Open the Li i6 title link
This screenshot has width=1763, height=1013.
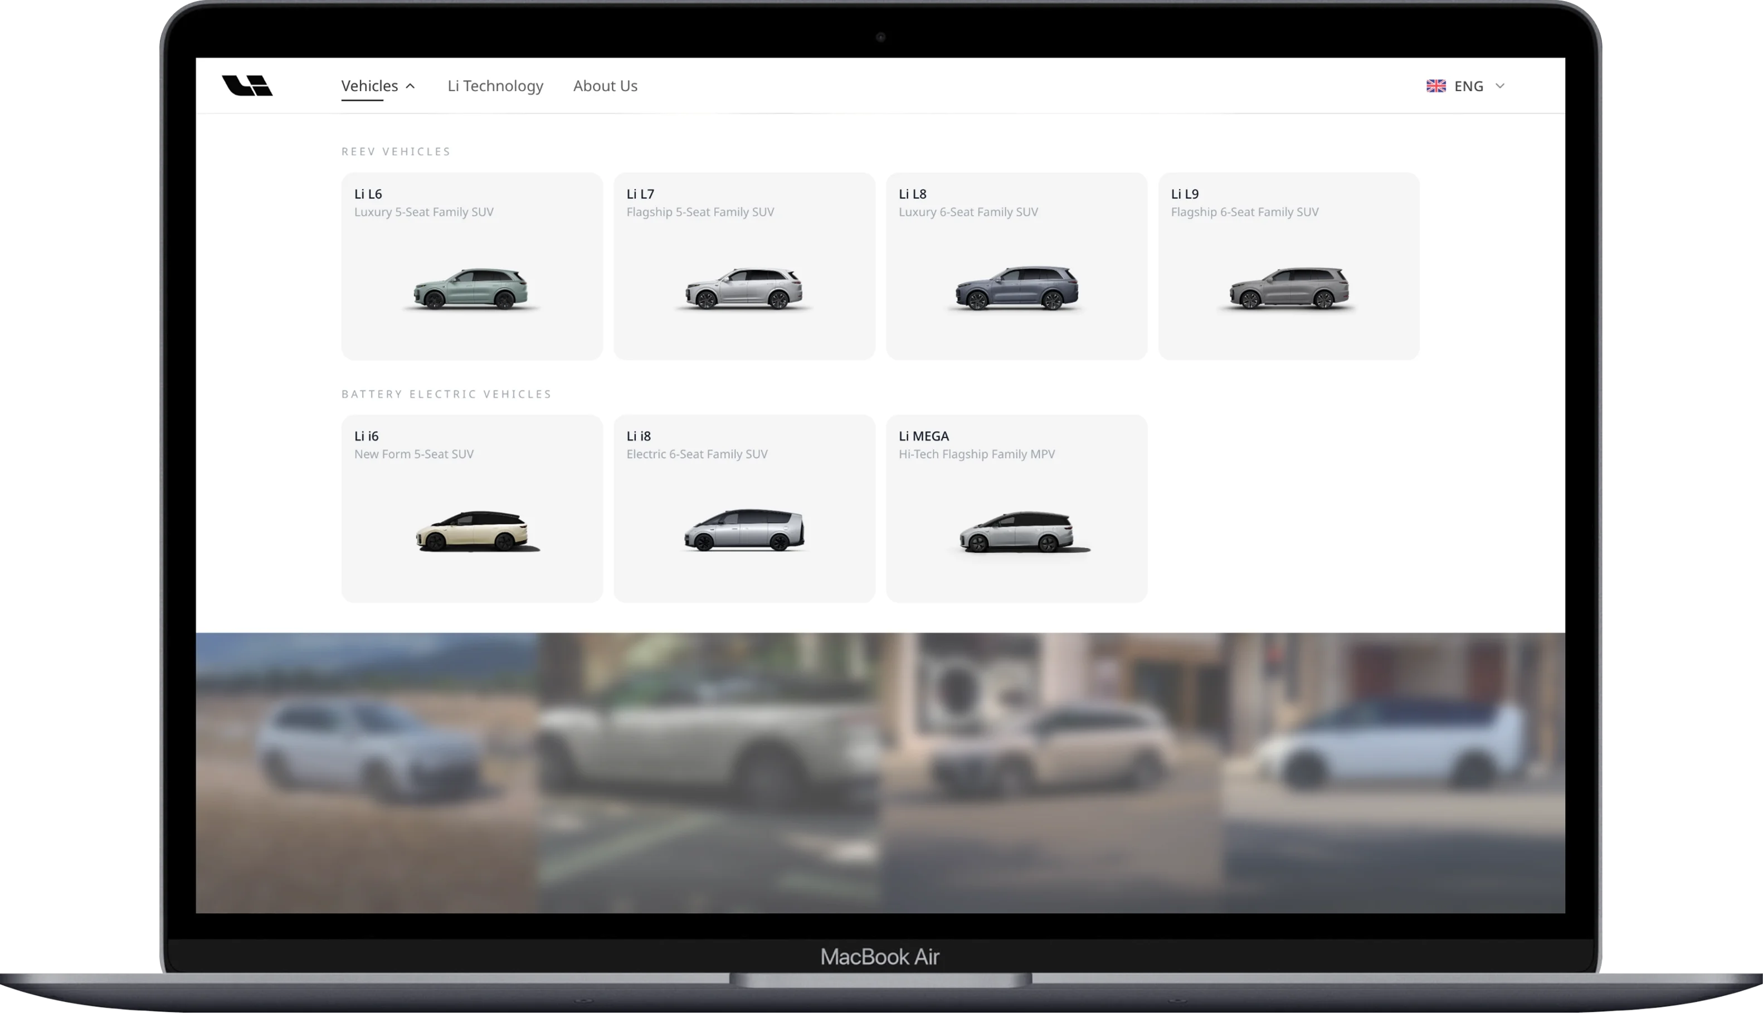(x=367, y=436)
